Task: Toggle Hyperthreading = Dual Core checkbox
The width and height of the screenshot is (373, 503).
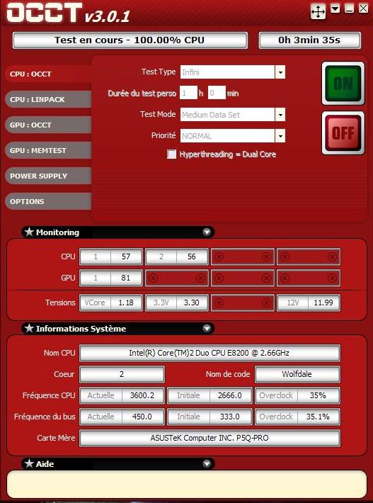Action: click(172, 154)
